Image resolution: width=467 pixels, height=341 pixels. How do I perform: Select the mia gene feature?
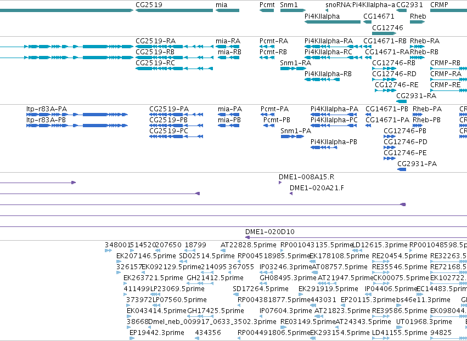click(x=227, y=10)
